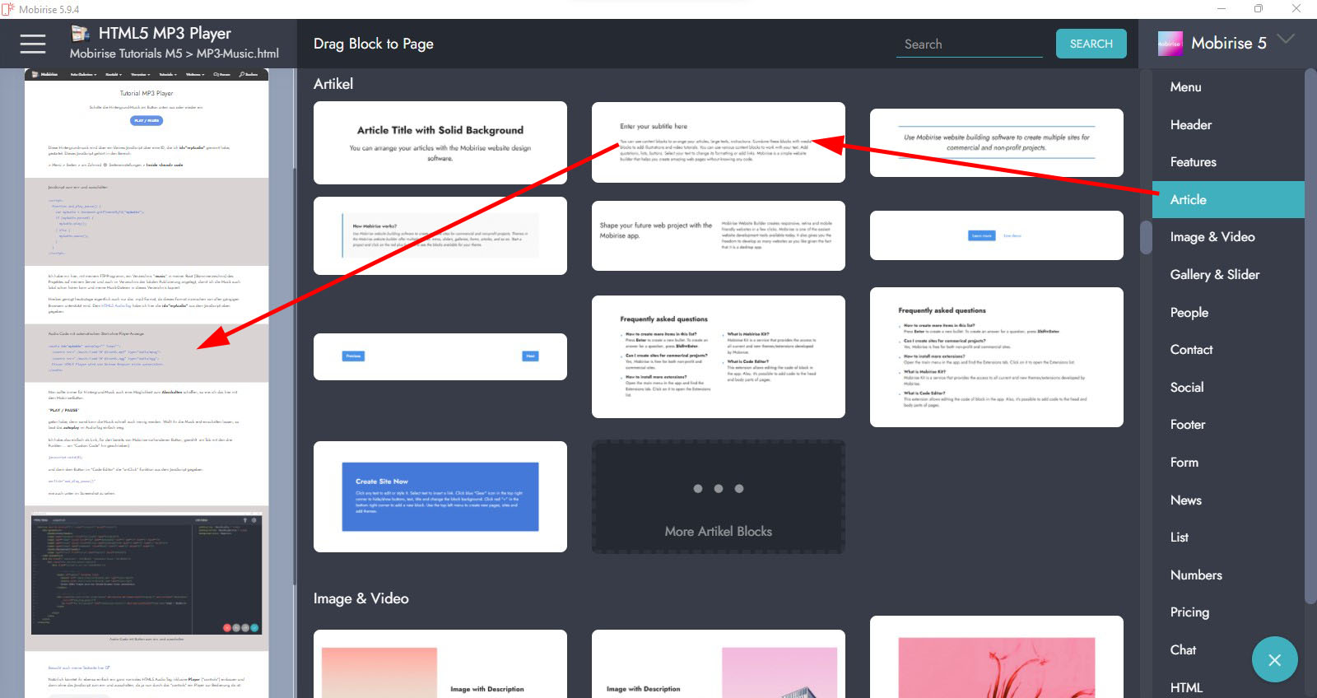Minimize the Mobirise window
The image size is (1317, 698).
click(1222, 8)
